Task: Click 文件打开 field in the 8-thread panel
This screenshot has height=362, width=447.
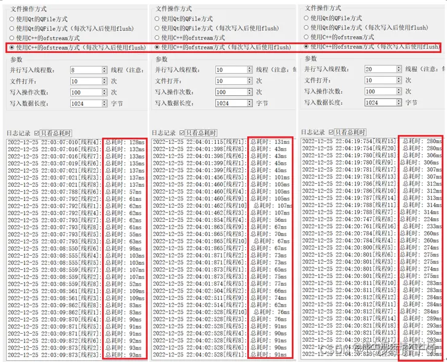Action: tap(89, 81)
